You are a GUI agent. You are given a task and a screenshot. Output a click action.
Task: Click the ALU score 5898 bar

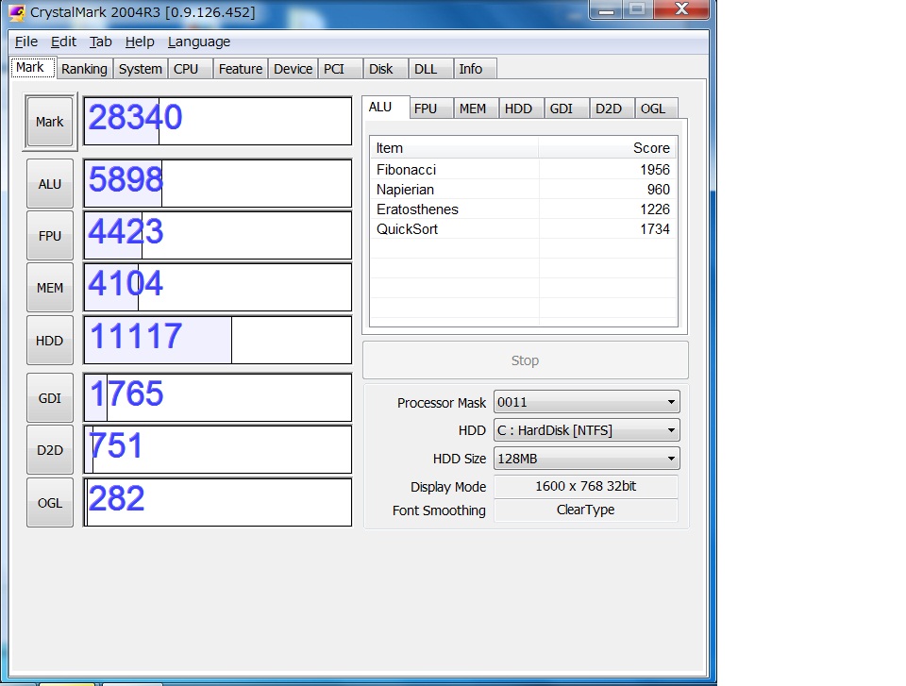(218, 184)
